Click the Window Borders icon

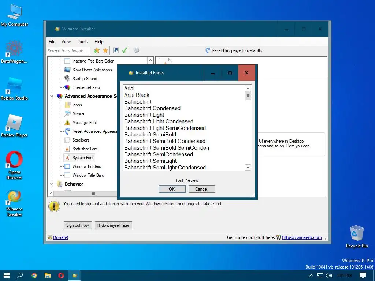coord(67,166)
